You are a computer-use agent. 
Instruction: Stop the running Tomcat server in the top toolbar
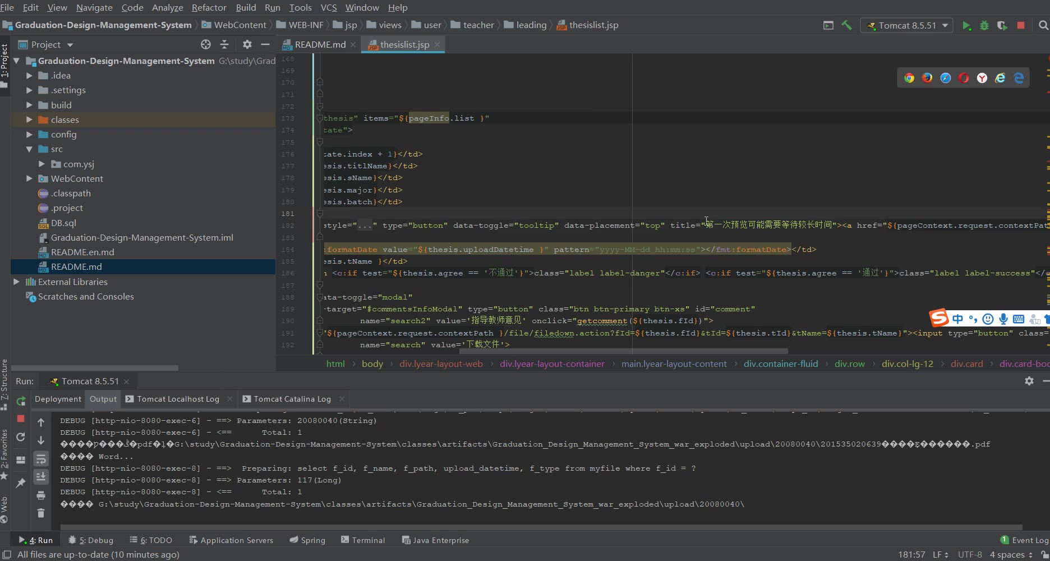tap(1021, 25)
